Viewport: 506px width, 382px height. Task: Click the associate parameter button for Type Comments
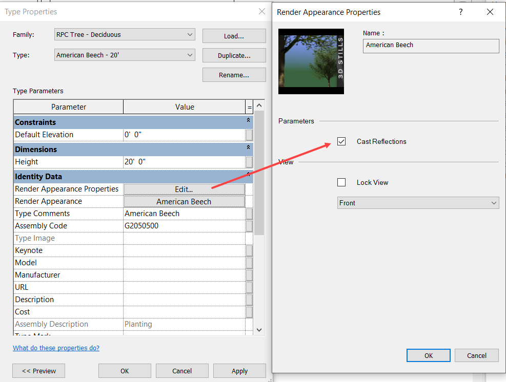click(249, 214)
